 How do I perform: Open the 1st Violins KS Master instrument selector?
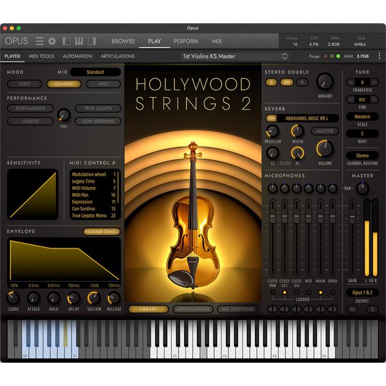pyautogui.click(x=235, y=57)
